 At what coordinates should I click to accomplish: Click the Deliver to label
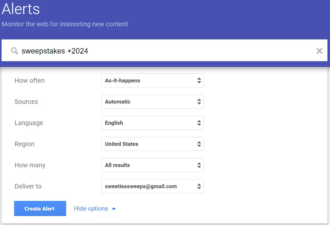pos(28,186)
